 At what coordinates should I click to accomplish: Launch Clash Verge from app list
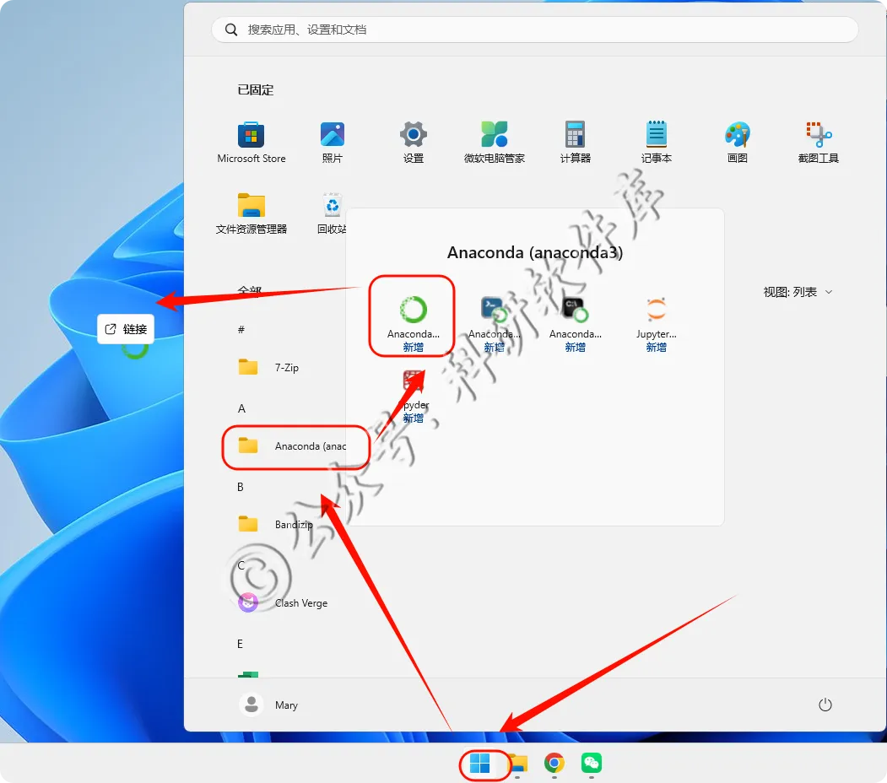coord(283,603)
